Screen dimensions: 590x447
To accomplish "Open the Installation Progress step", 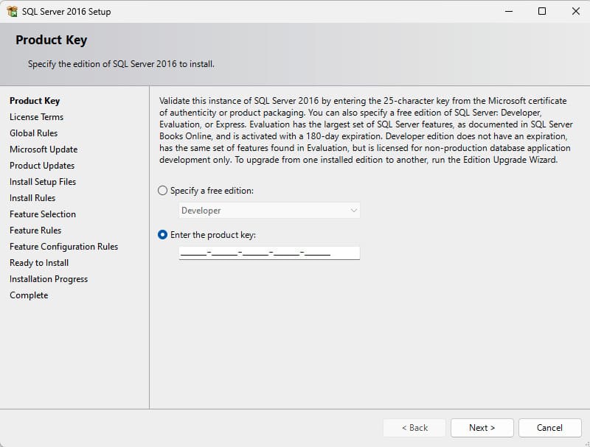I will (x=49, y=279).
